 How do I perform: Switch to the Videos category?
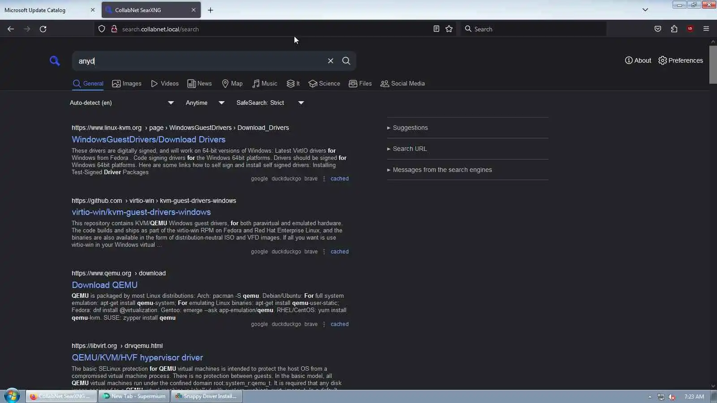click(x=165, y=84)
